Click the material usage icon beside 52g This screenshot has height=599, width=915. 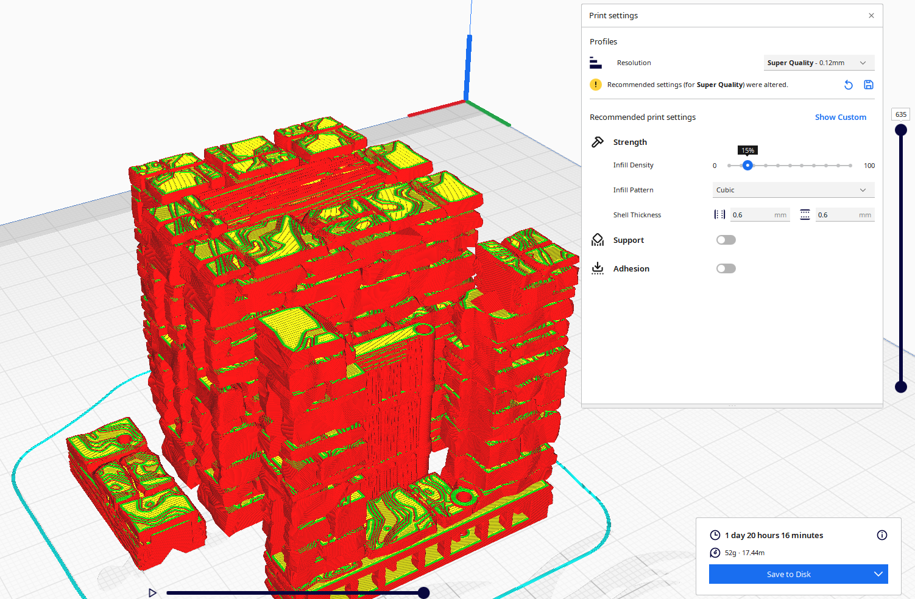point(715,553)
